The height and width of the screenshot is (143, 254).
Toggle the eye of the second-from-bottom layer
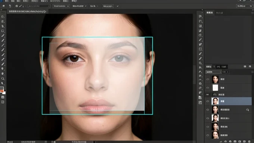click(x=208, y=127)
